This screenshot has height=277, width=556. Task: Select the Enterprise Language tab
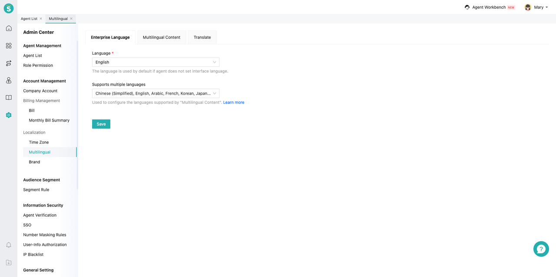point(110,37)
